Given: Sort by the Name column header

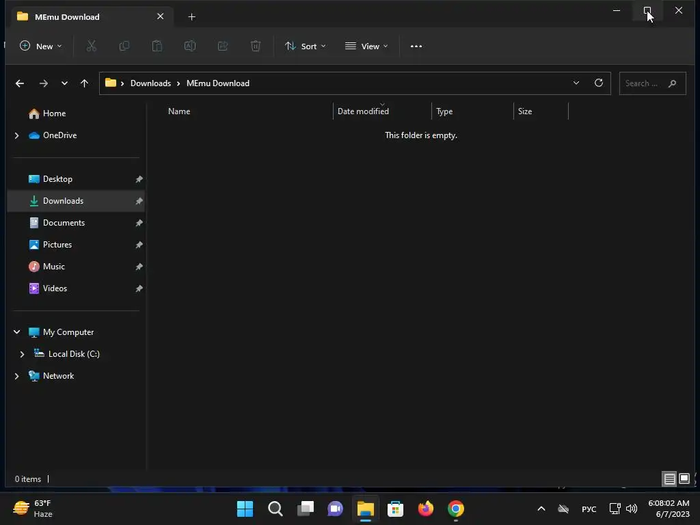Looking at the screenshot, I should [x=179, y=111].
